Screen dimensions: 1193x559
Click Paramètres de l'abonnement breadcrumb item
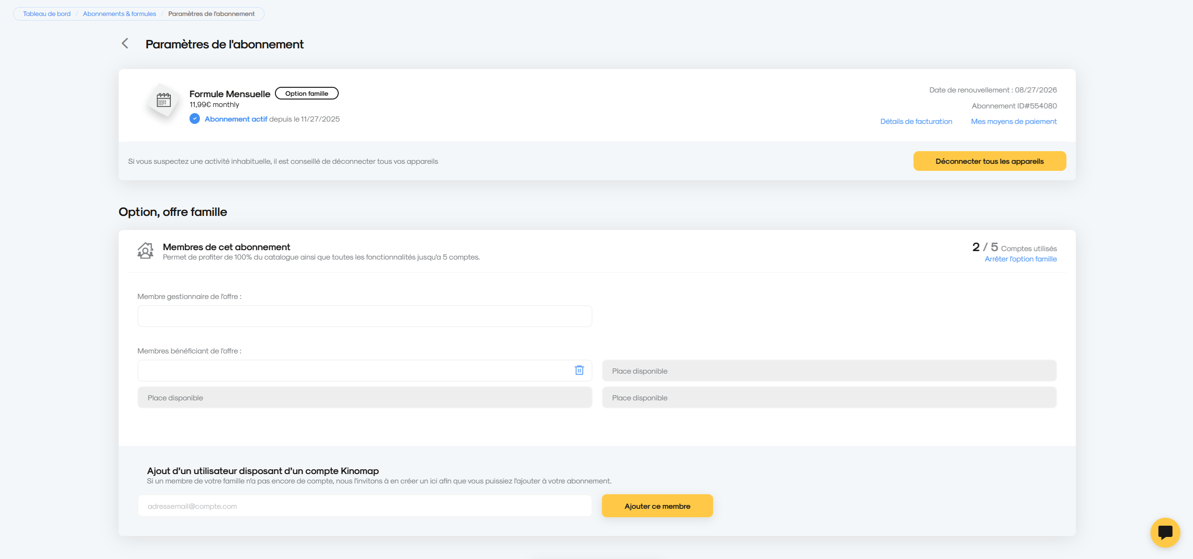[x=212, y=14]
